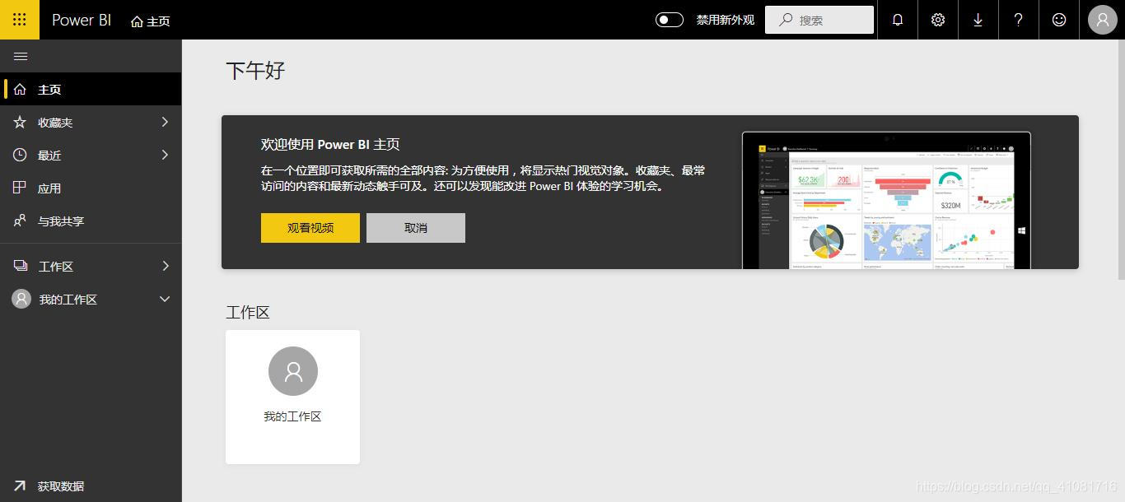Open the 我的工作区 workspace card

pos(292,397)
